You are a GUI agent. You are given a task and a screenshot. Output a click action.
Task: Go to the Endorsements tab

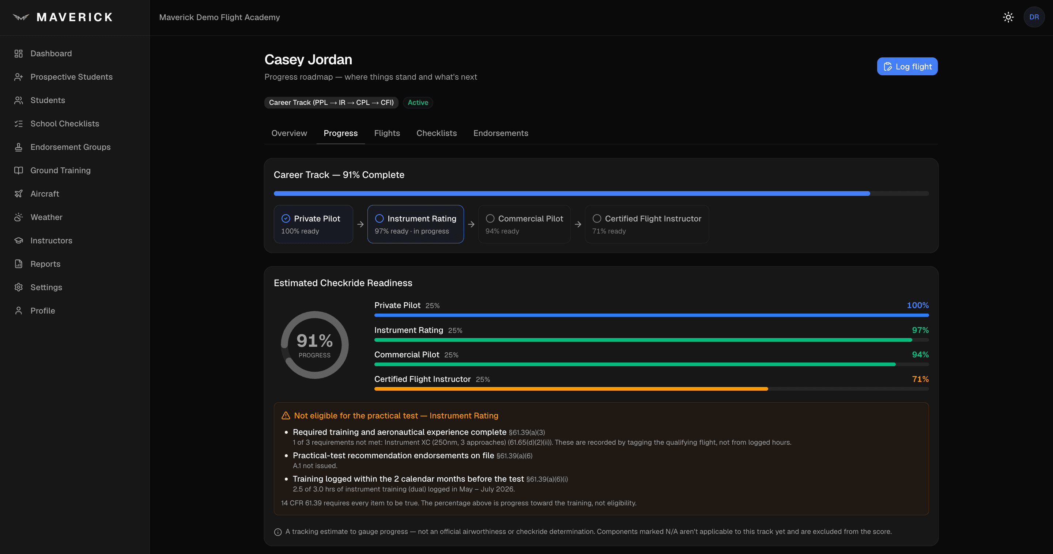pyautogui.click(x=501, y=133)
